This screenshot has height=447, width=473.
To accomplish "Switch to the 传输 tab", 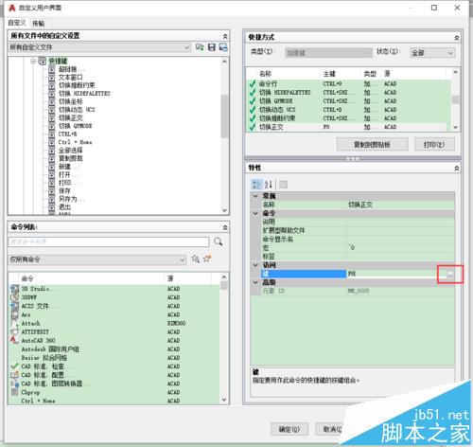I will click(x=38, y=23).
